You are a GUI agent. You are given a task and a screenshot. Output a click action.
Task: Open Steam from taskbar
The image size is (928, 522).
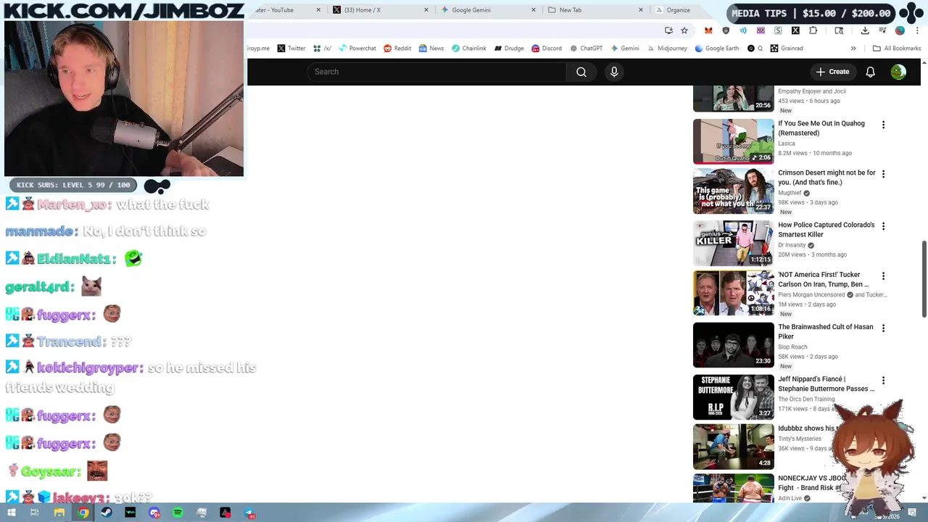pyautogui.click(x=107, y=513)
